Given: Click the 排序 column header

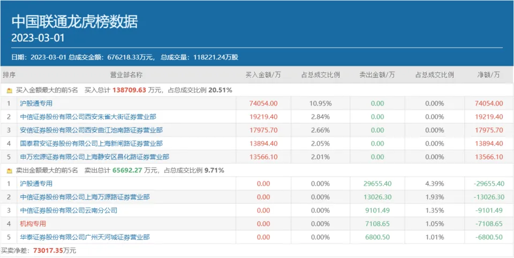Looking at the screenshot, I should pyautogui.click(x=9, y=75).
